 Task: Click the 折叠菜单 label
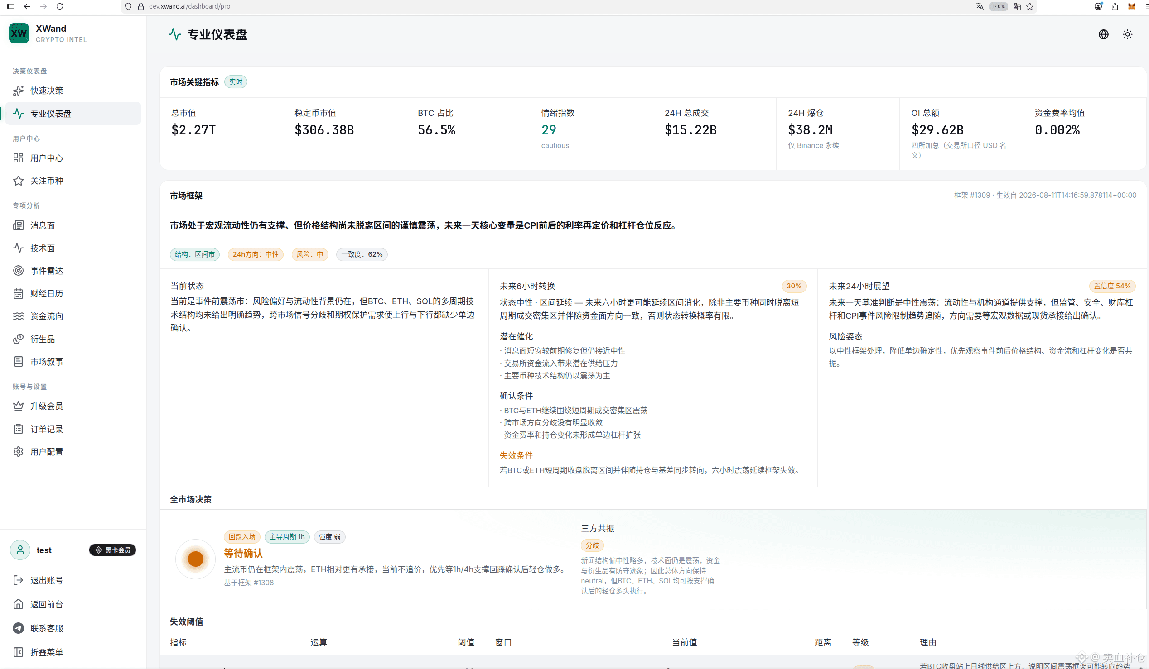coord(47,652)
